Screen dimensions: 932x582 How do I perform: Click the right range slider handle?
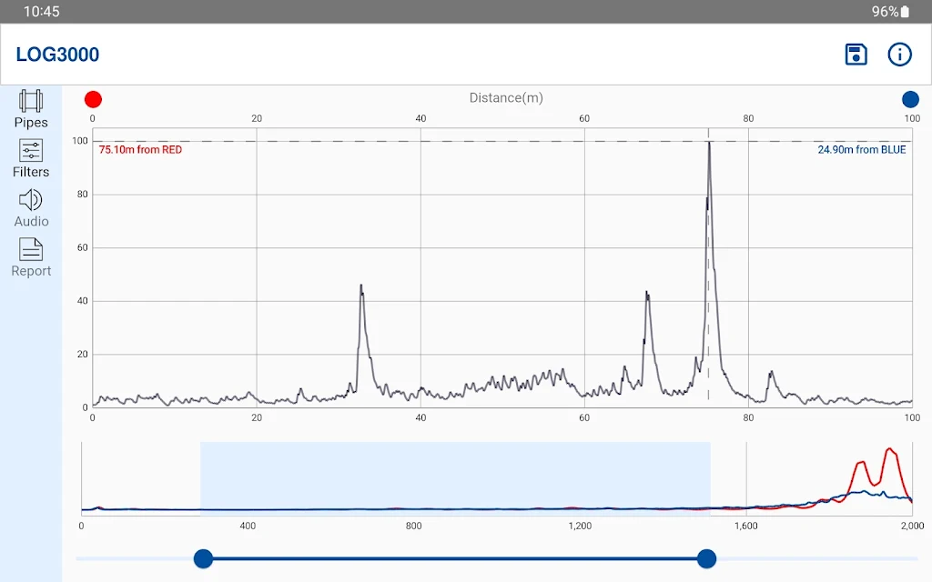[706, 558]
